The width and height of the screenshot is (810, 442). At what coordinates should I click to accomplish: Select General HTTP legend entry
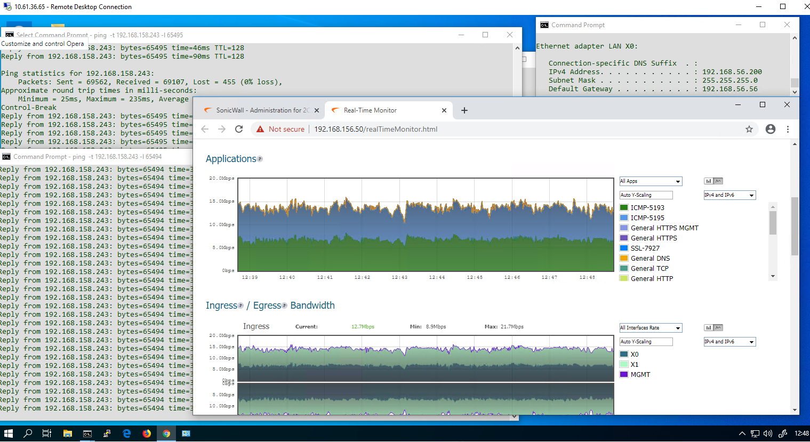pyautogui.click(x=652, y=278)
